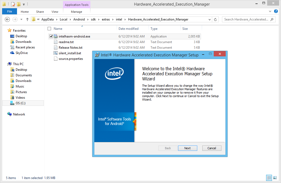Expand the address bar history dropdown
Screen dimensions: 281x183
coord(209,19)
